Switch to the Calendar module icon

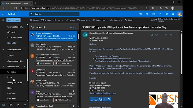(x=11, y=105)
